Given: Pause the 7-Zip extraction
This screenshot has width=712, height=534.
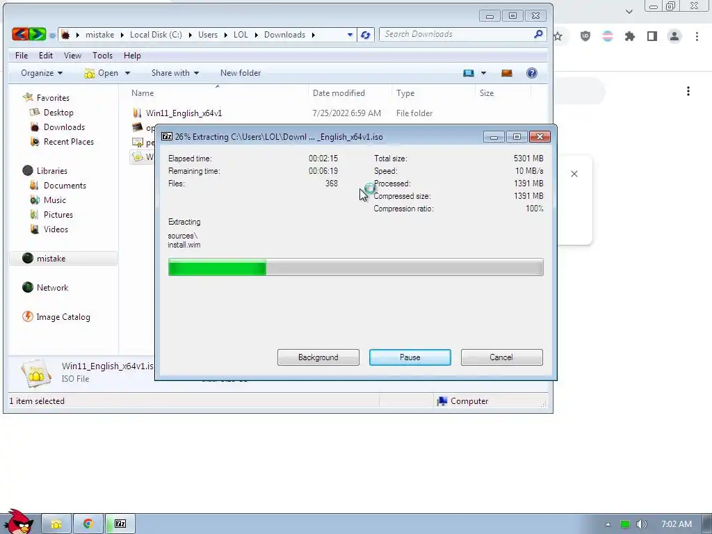Looking at the screenshot, I should click(410, 357).
